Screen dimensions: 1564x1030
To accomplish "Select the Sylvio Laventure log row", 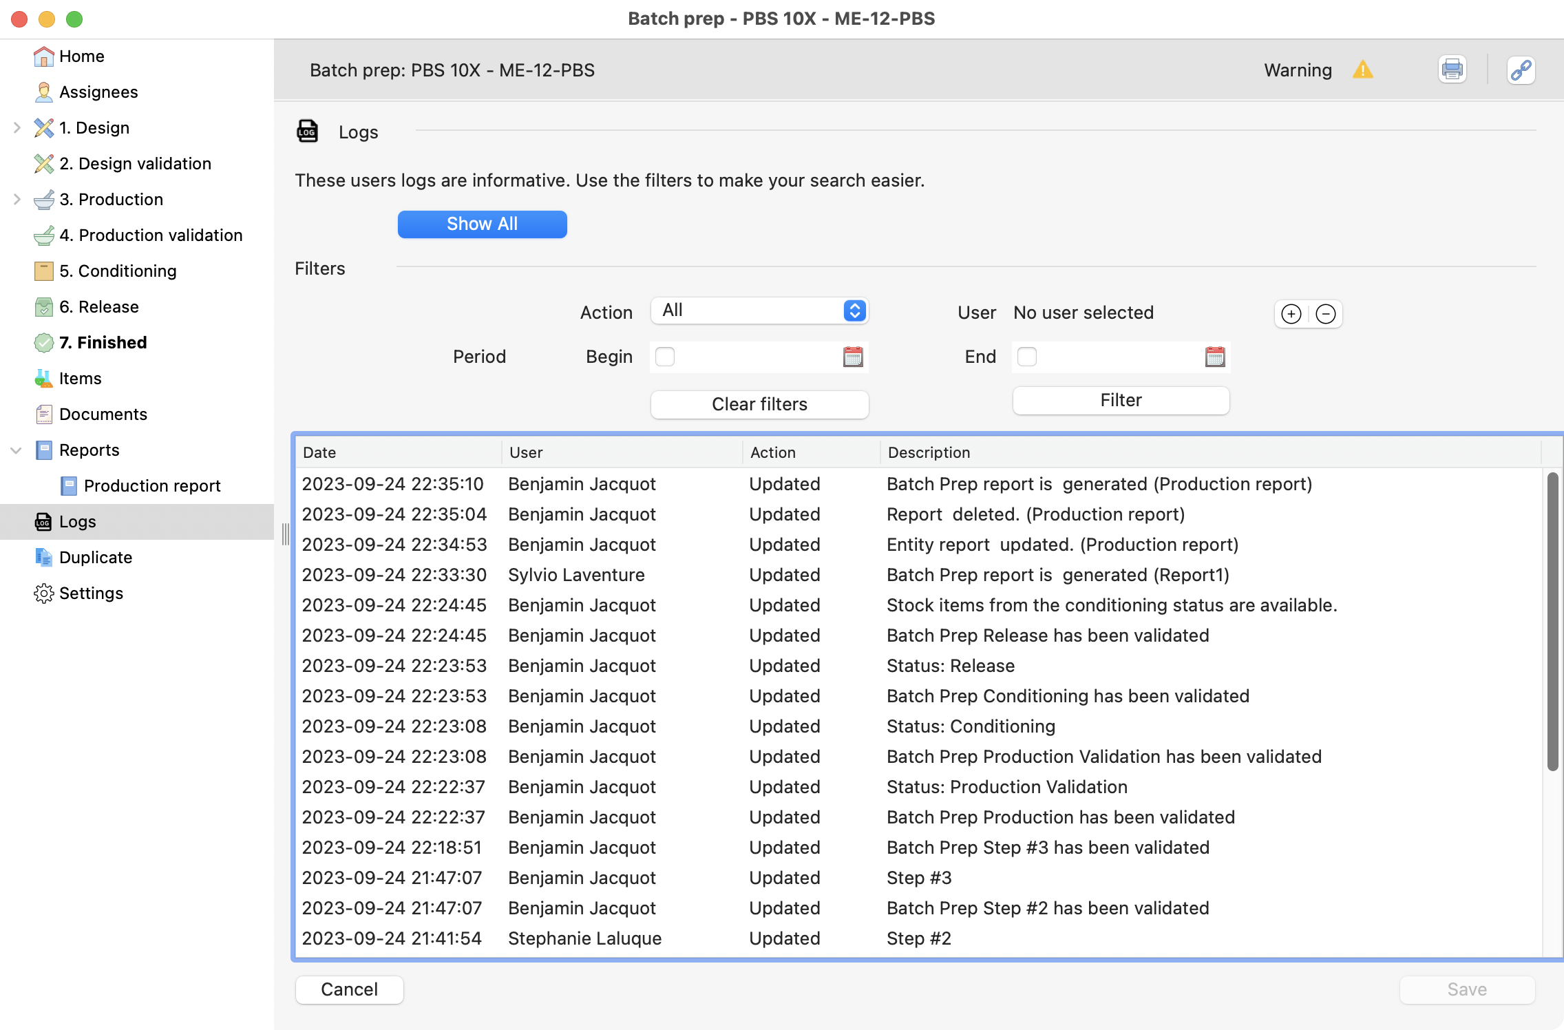I will [x=919, y=575].
